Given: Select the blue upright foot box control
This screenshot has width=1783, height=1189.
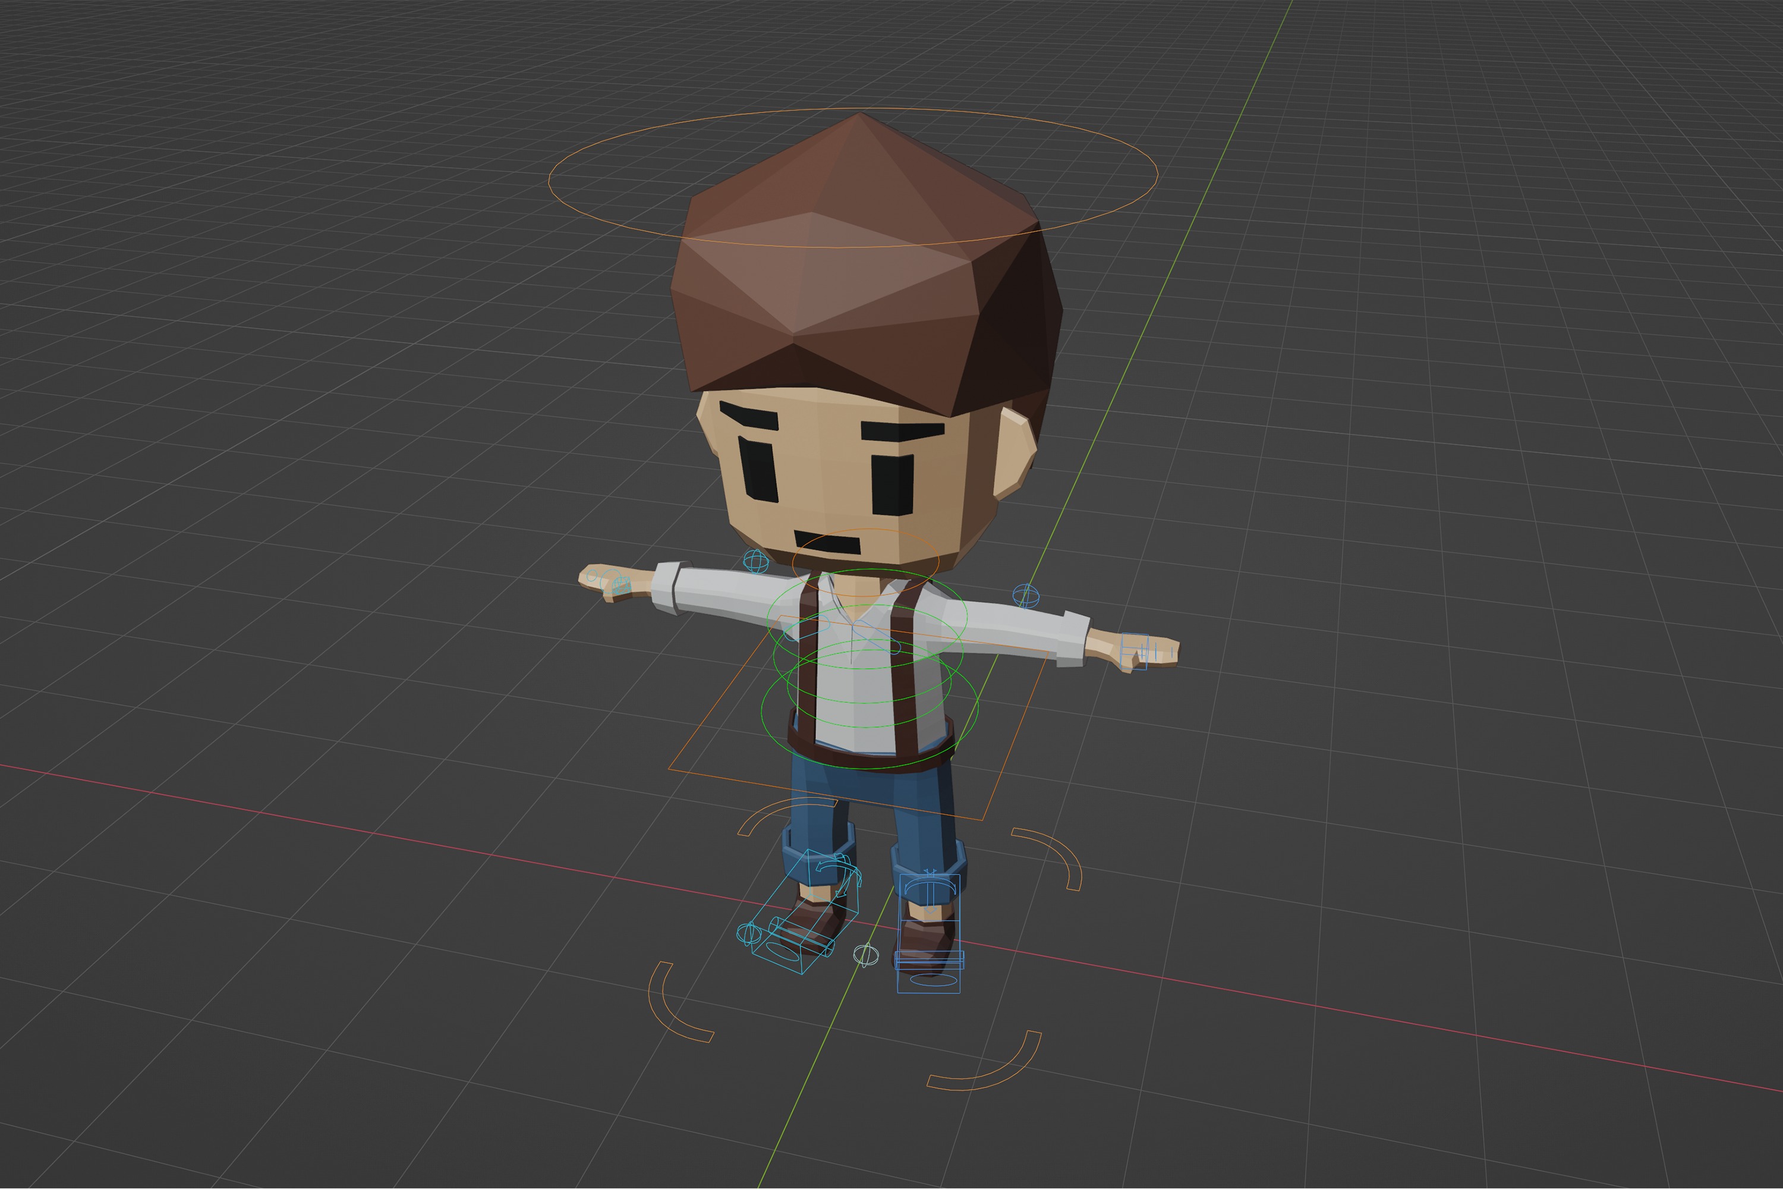Looking at the screenshot, I should tap(928, 934).
